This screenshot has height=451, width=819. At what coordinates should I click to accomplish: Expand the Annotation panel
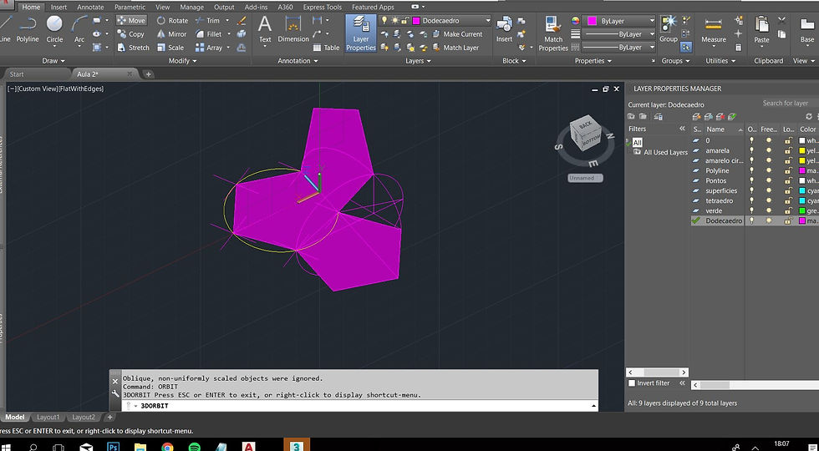(298, 61)
